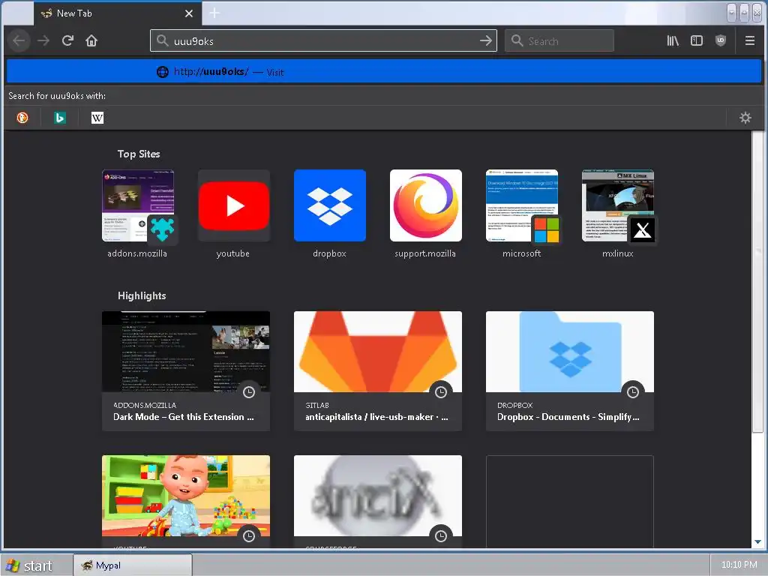Click the back navigation arrow
The width and height of the screenshot is (768, 576).
(19, 40)
